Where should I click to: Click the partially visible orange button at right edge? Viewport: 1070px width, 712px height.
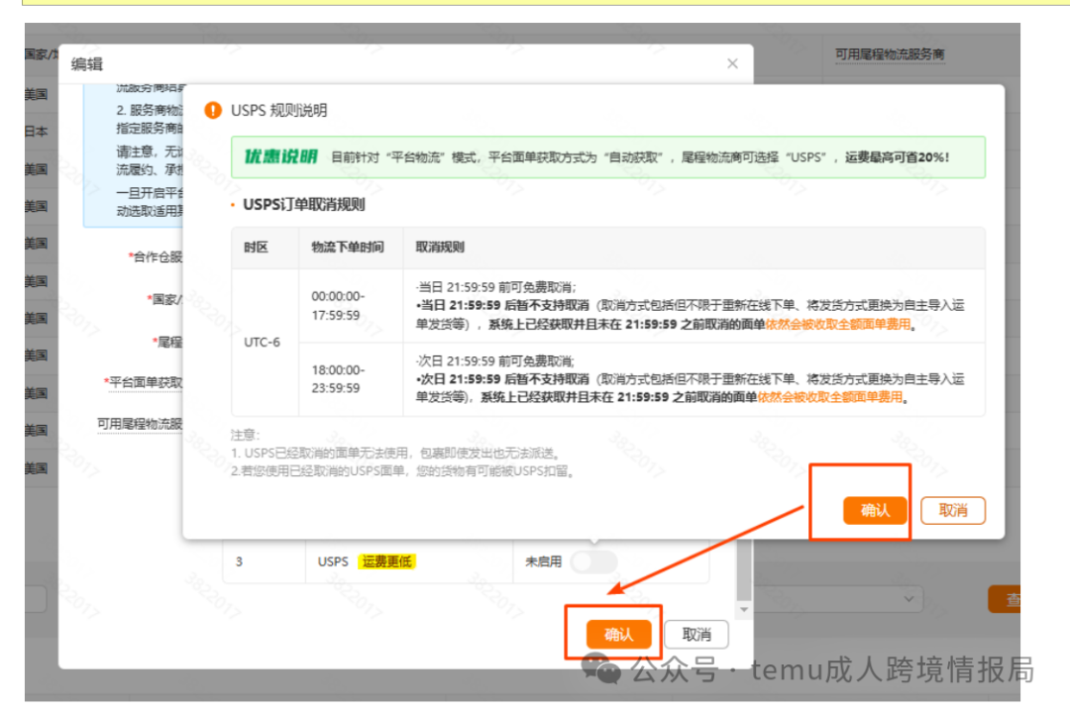point(1004,599)
